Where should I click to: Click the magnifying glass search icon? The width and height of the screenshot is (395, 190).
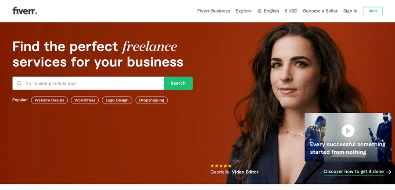(19, 83)
